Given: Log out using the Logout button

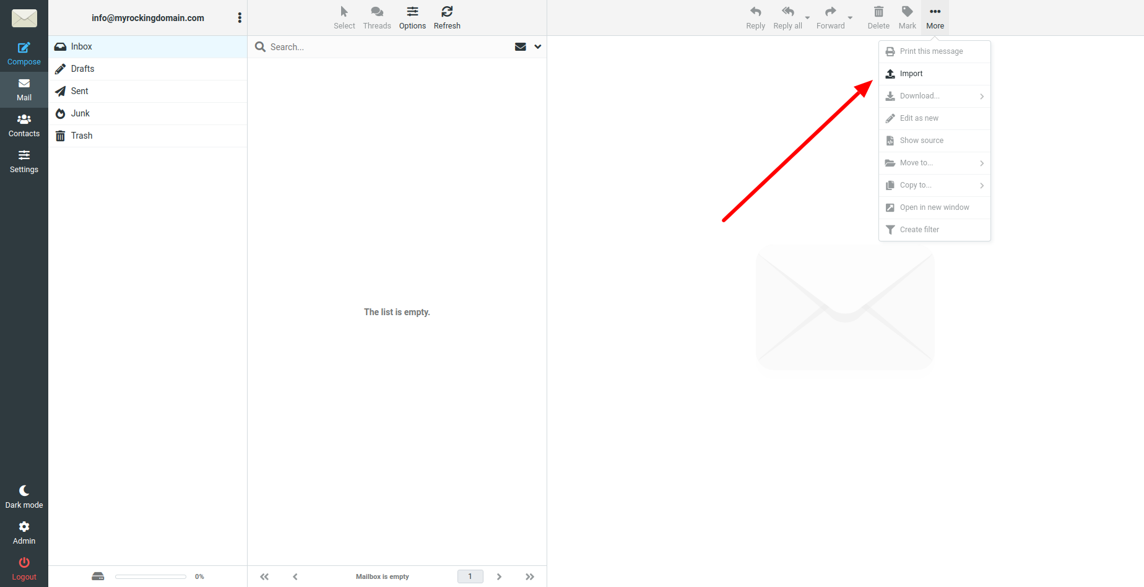Looking at the screenshot, I should click(x=24, y=569).
